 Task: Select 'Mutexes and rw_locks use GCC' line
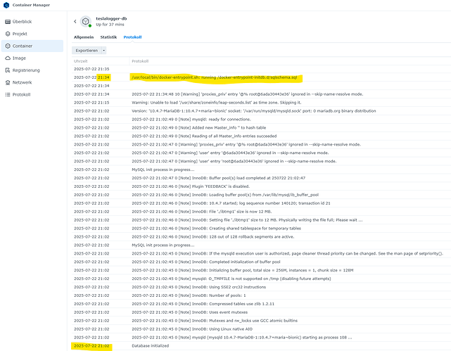tap(261, 321)
